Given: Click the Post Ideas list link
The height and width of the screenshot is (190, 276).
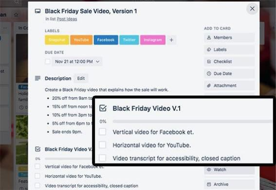Looking at the screenshot, I should click(67, 19).
